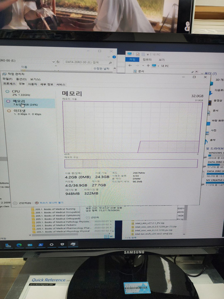Switch to the 성능 tab
This screenshot has height=299, width=224.
pos(22,84)
